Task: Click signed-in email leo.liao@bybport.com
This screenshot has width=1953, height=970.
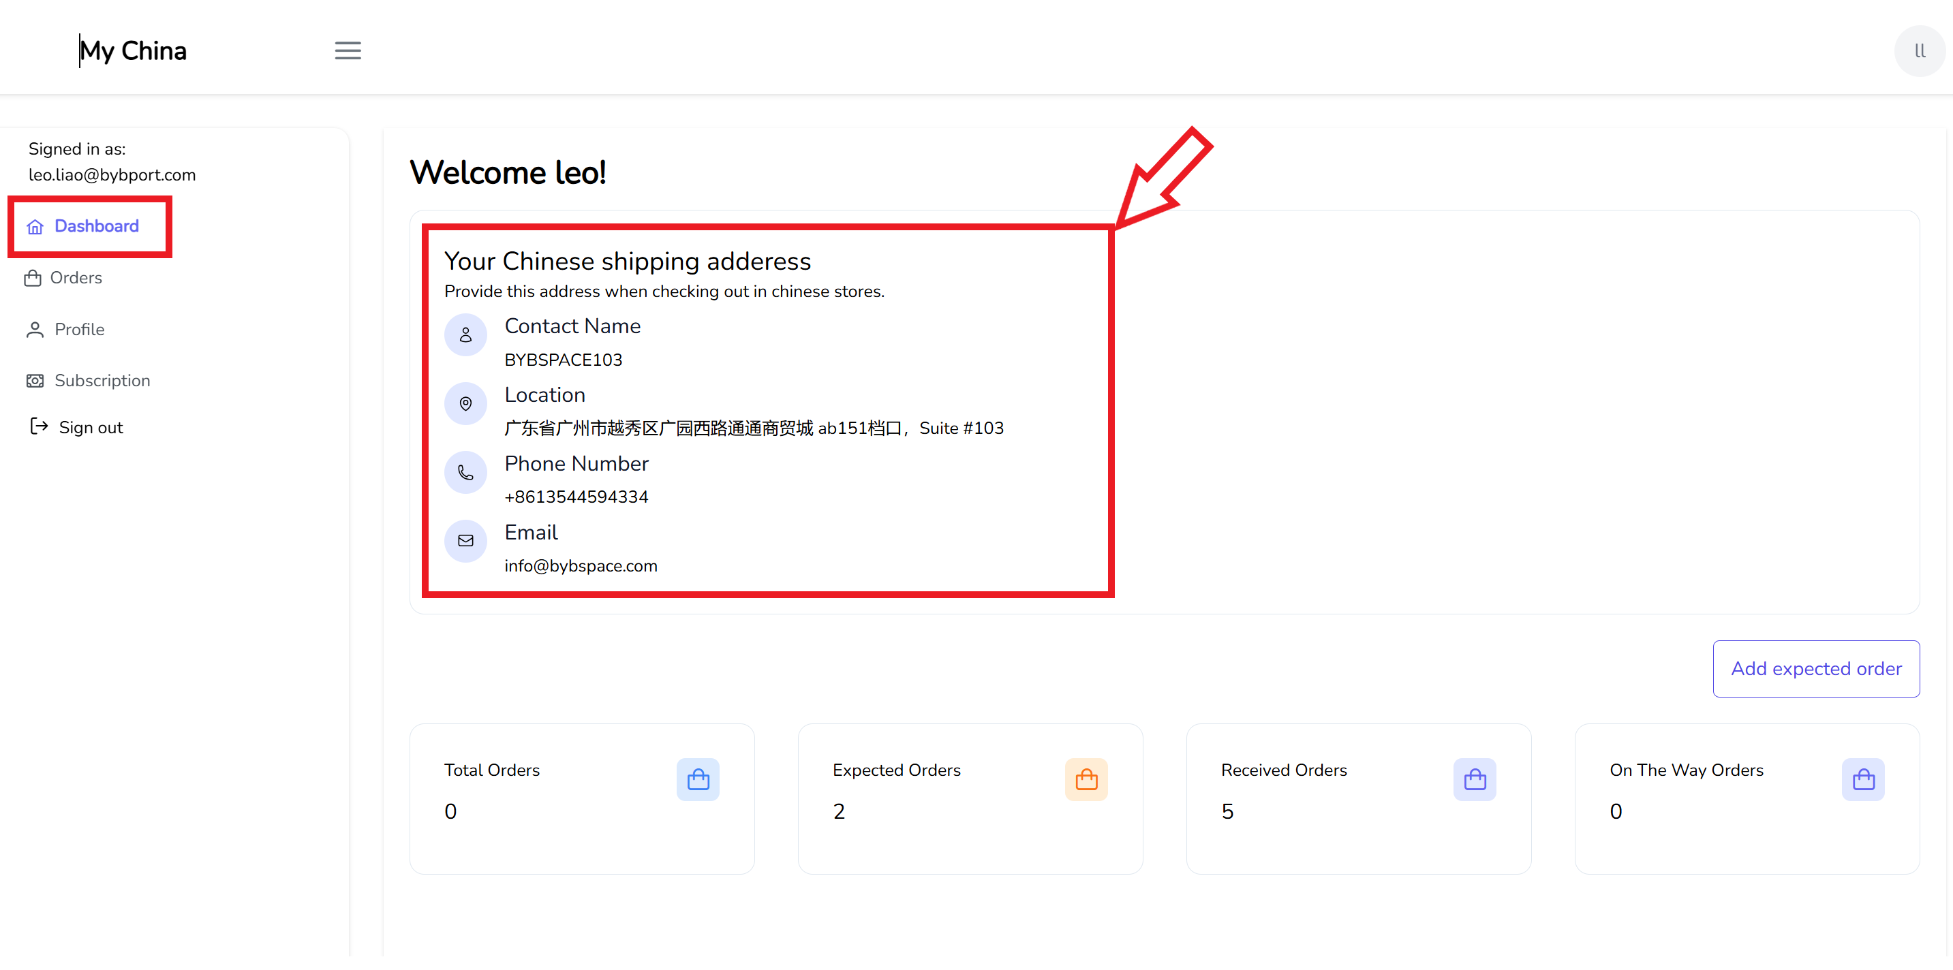Action: tap(112, 175)
